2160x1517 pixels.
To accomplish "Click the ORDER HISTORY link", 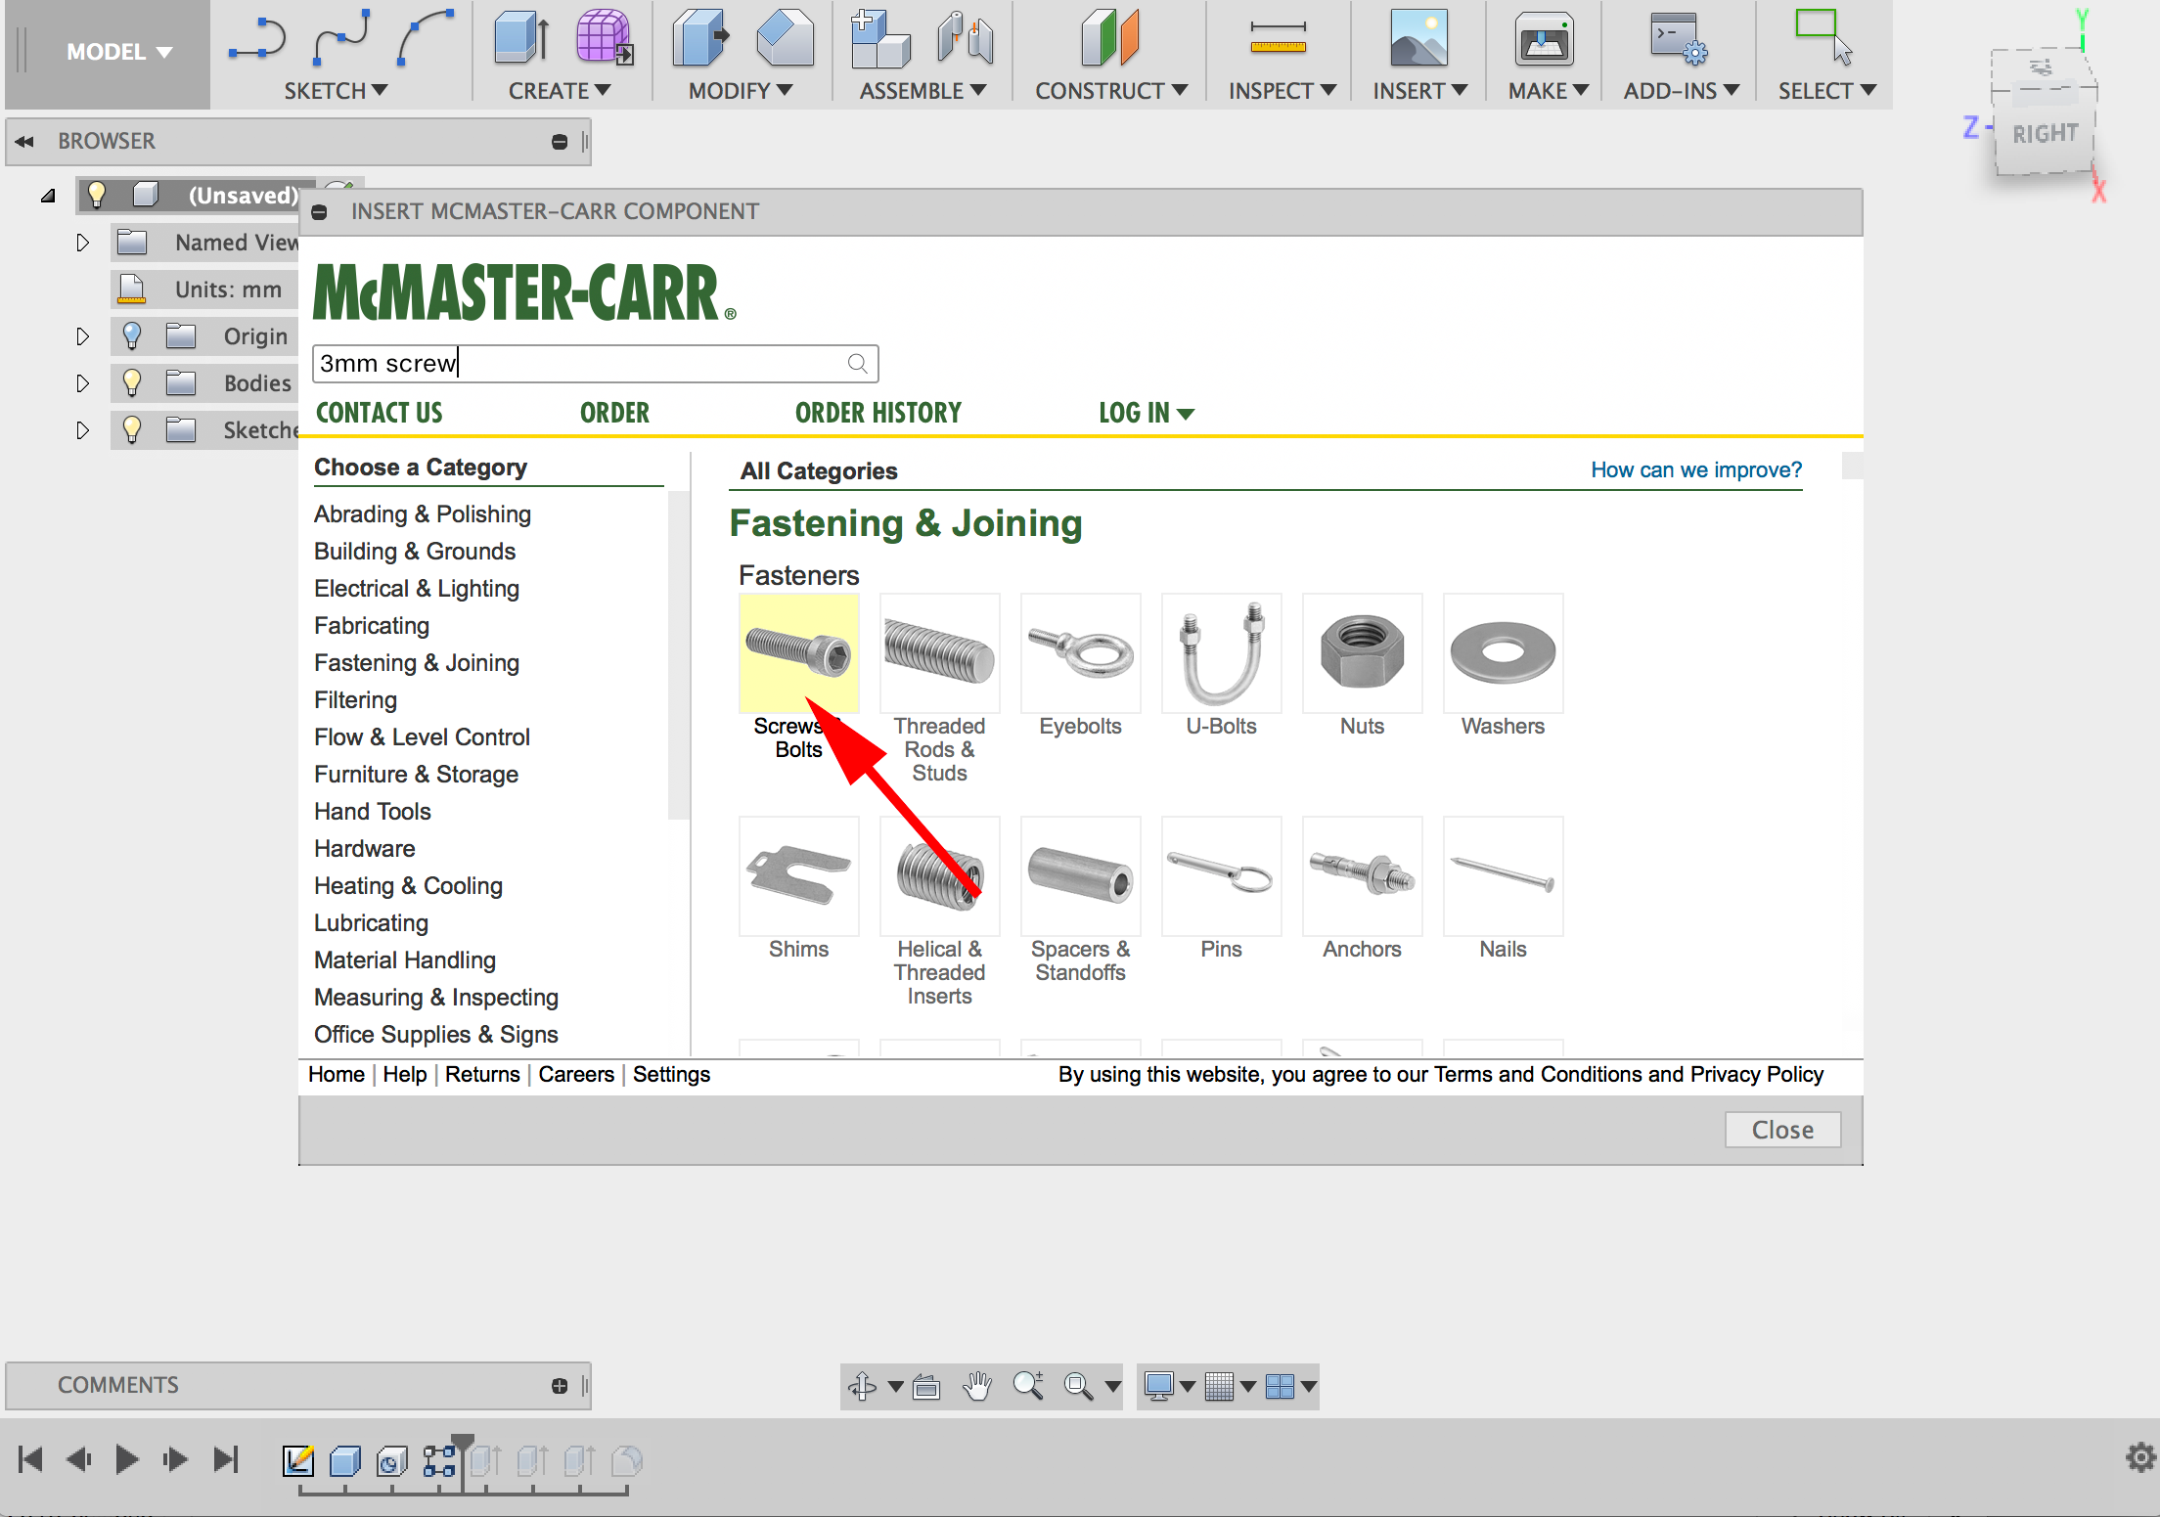I will click(878, 413).
